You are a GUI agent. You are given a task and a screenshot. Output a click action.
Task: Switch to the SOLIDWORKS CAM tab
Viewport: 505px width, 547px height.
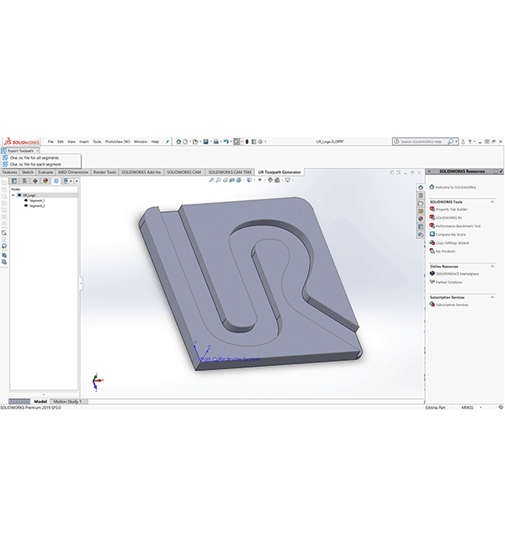(184, 173)
